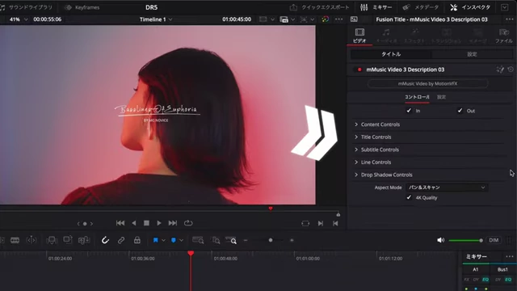
Task: Select the 設定 sub-tab next to コントロール
Action: 441,97
